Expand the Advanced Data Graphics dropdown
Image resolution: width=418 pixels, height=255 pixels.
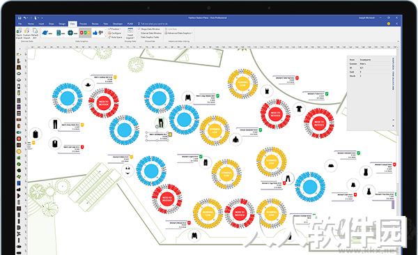(x=178, y=33)
